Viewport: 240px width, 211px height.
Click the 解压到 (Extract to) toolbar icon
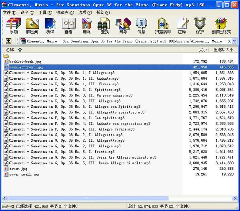pyautogui.click(x=32, y=26)
